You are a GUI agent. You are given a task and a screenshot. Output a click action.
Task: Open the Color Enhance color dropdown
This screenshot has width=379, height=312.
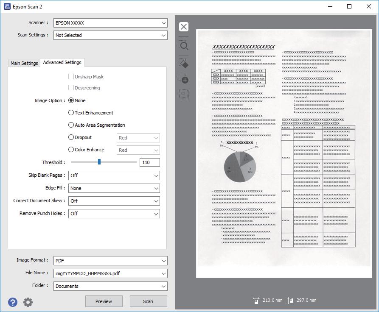pyautogui.click(x=138, y=150)
